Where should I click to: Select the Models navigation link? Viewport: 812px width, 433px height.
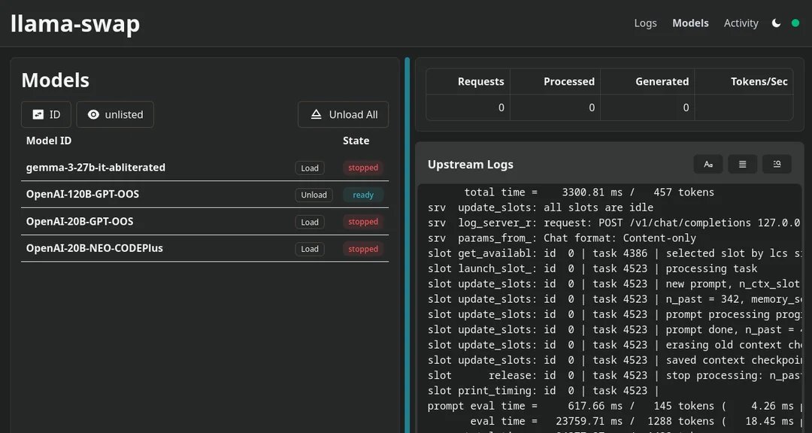pos(690,23)
